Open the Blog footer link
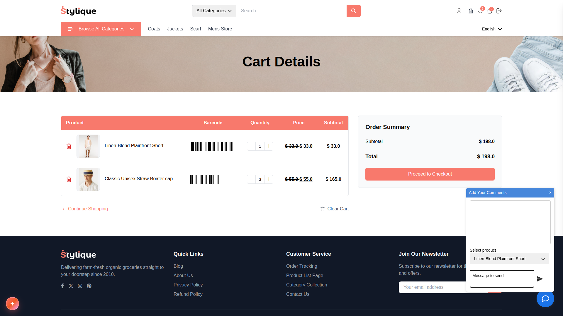This screenshot has height=316, width=563. pos(178,266)
